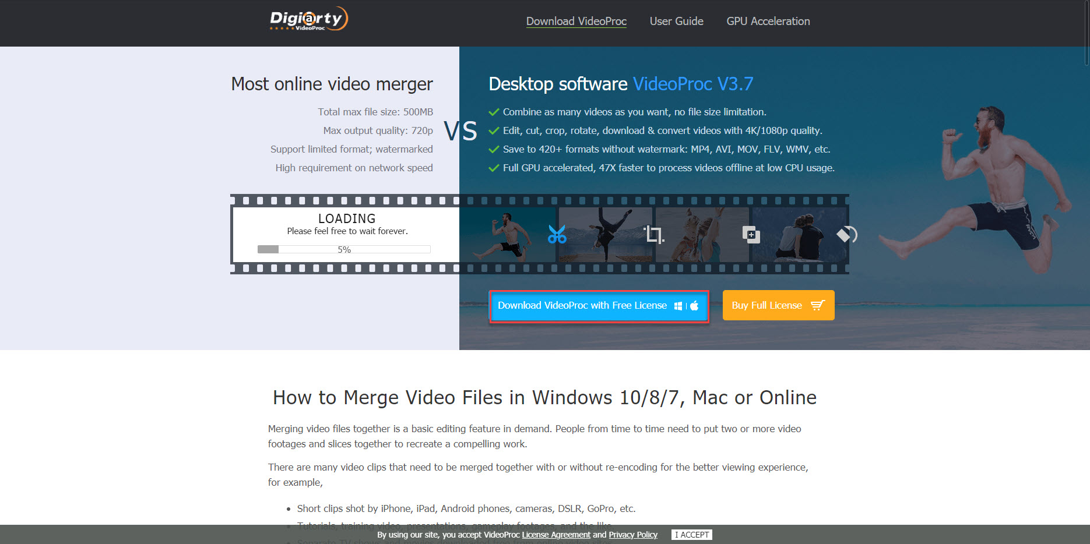Click 'How to Merge Video Files' heading
Screen dimensions: 1090x544
[544, 397]
